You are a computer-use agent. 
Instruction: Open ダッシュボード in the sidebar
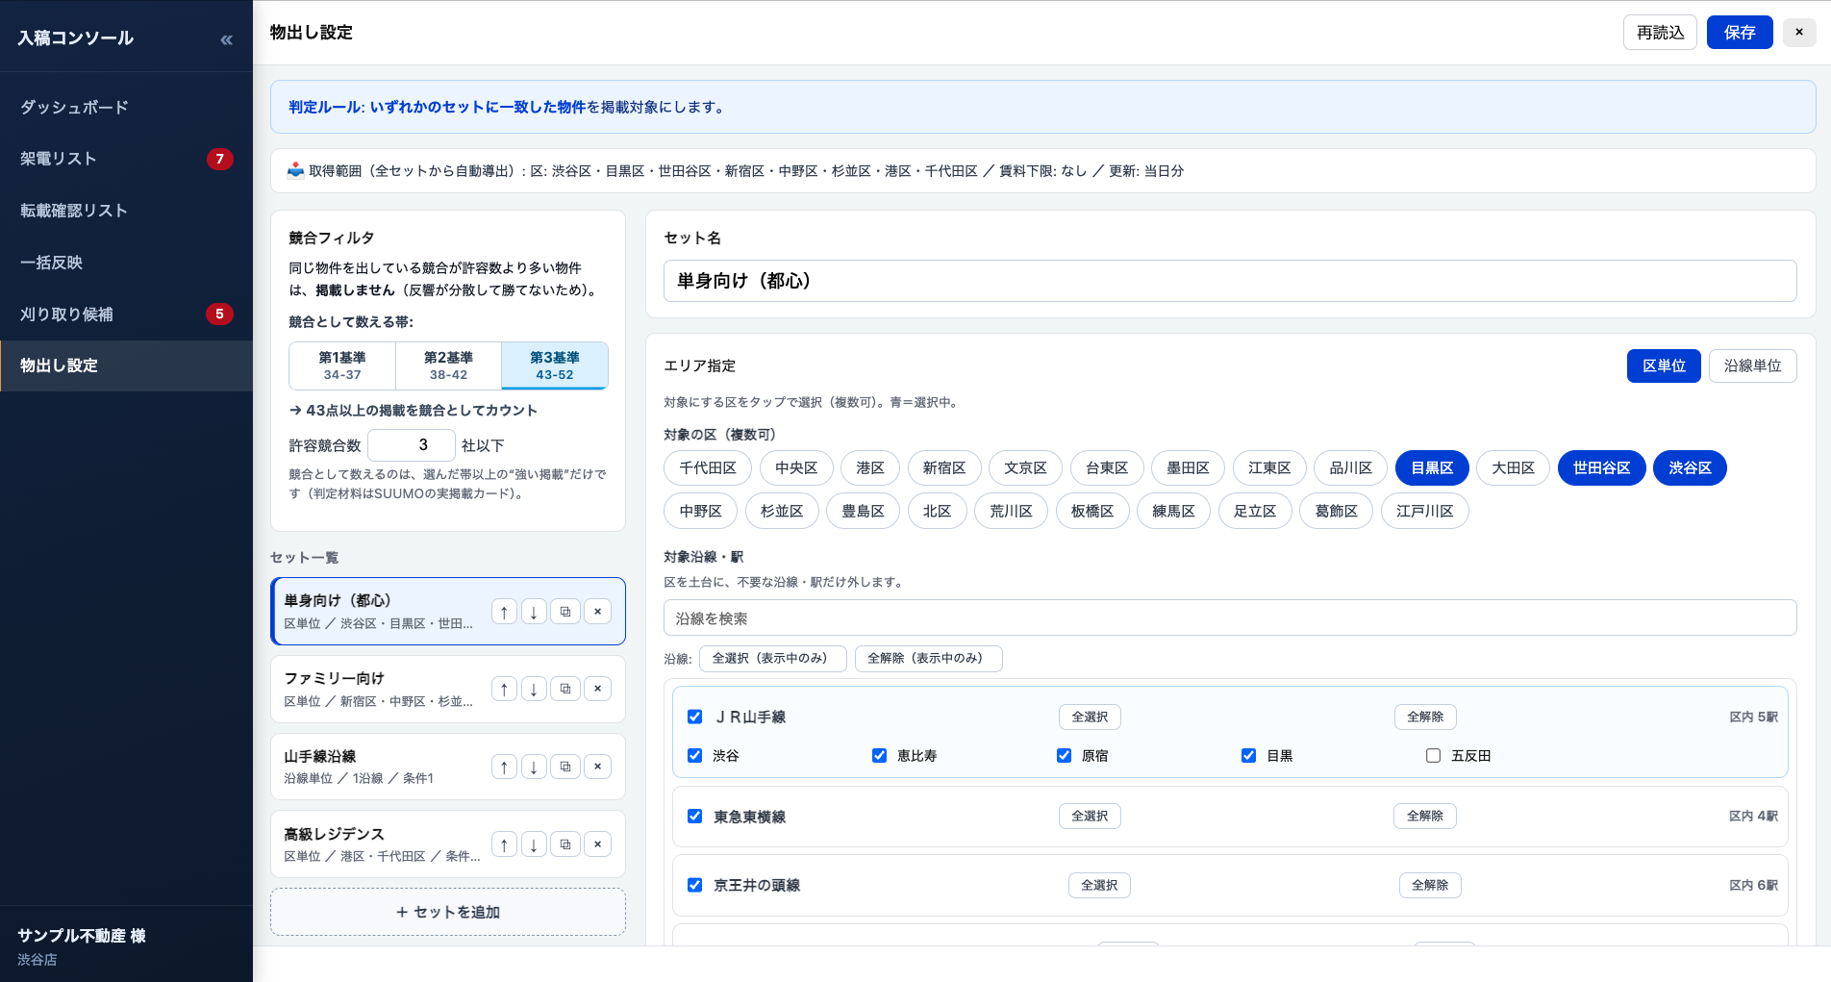[x=126, y=107]
